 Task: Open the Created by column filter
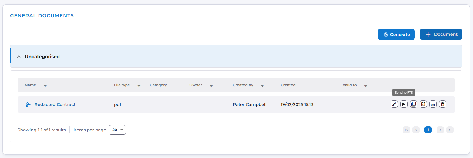pyautogui.click(x=262, y=85)
